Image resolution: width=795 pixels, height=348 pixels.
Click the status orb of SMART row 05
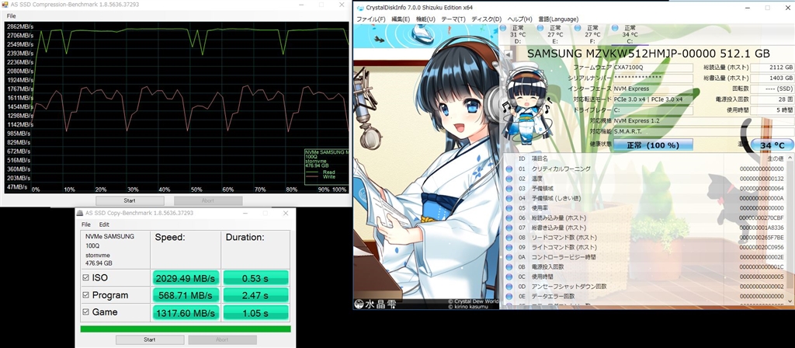click(509, 208)
